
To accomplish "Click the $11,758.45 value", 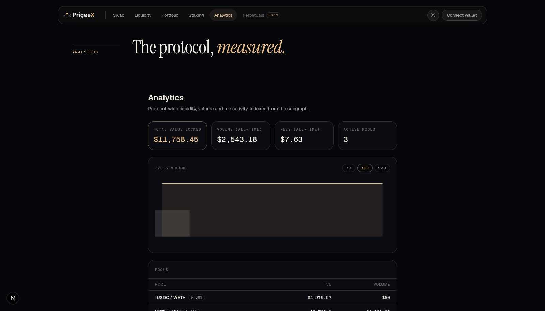I will click(176, 139).
